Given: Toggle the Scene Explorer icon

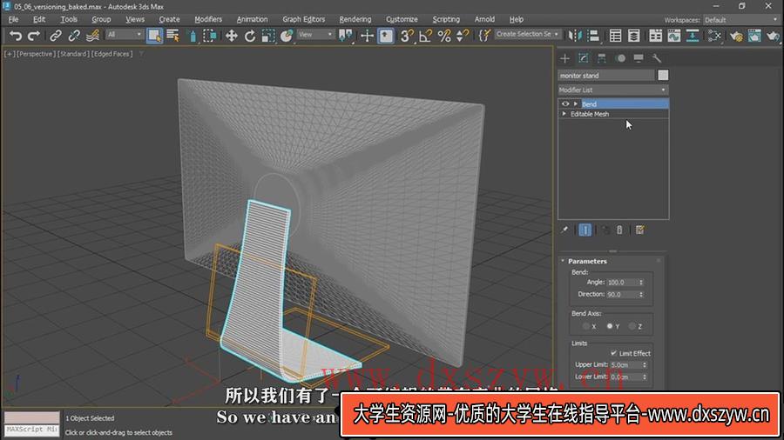Looking at the screenshot, I should [616, 36].
